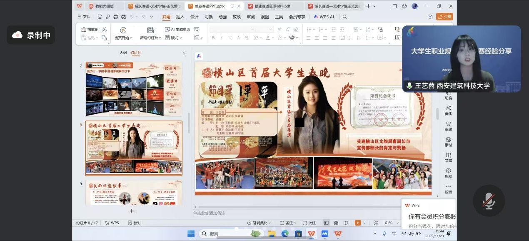Screen dimensions: 529x241
Task: Start slideshow from current slide icon
Action: point(123,30)
